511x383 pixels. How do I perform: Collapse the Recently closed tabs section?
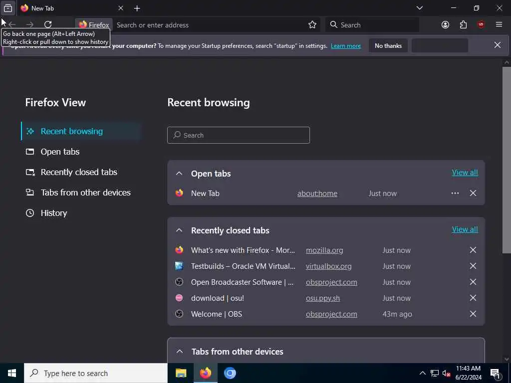point(179,230)
